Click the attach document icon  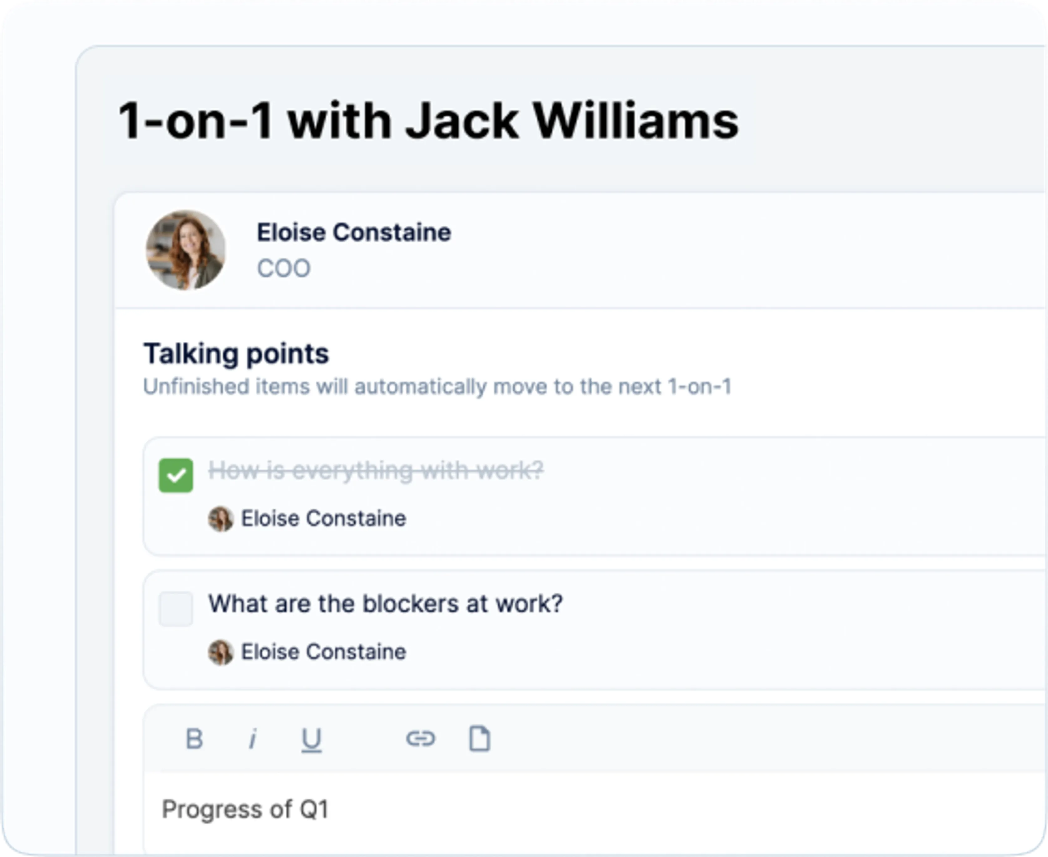coord(479,739)
